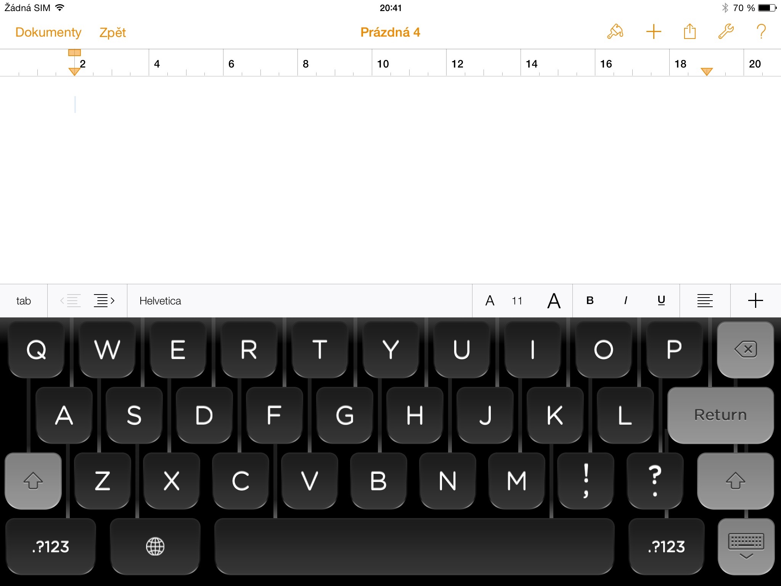Image resolution: width=781 pixels, height=586 pixels.
Task: Increase indent with the indent-right icon
Action: click(x=104, y=301)
